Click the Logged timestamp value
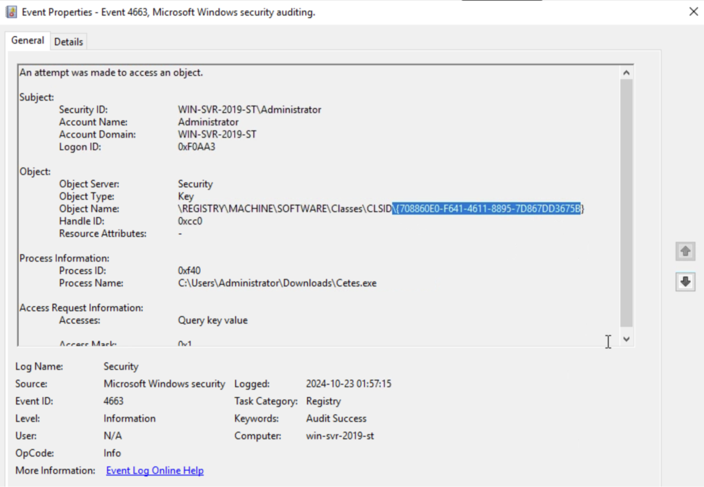 pos(348,384)
